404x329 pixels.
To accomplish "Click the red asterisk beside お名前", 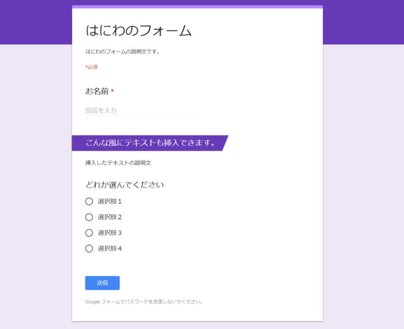I will click(x=113, y=91).
